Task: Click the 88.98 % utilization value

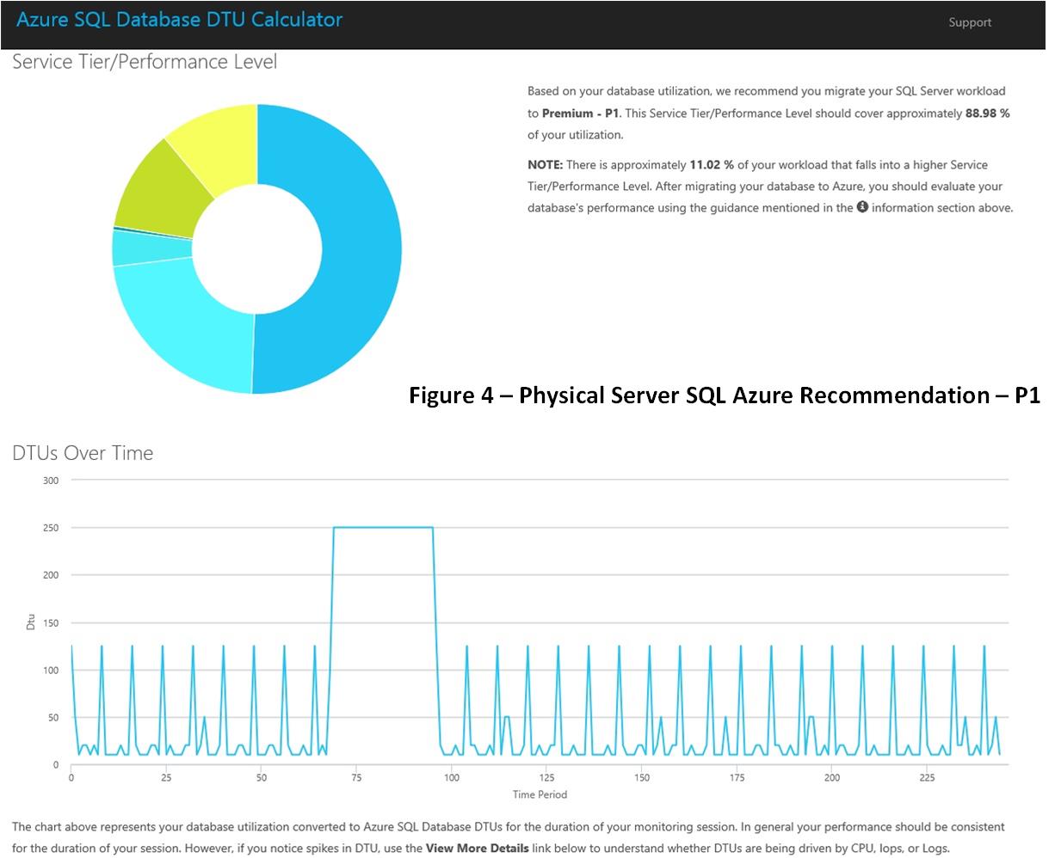Action: (x=987, y=113)
